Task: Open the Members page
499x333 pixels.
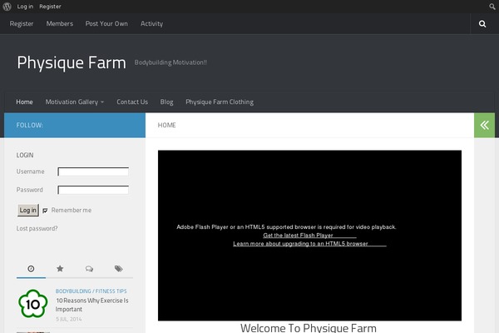Action: tap(60, 23)
